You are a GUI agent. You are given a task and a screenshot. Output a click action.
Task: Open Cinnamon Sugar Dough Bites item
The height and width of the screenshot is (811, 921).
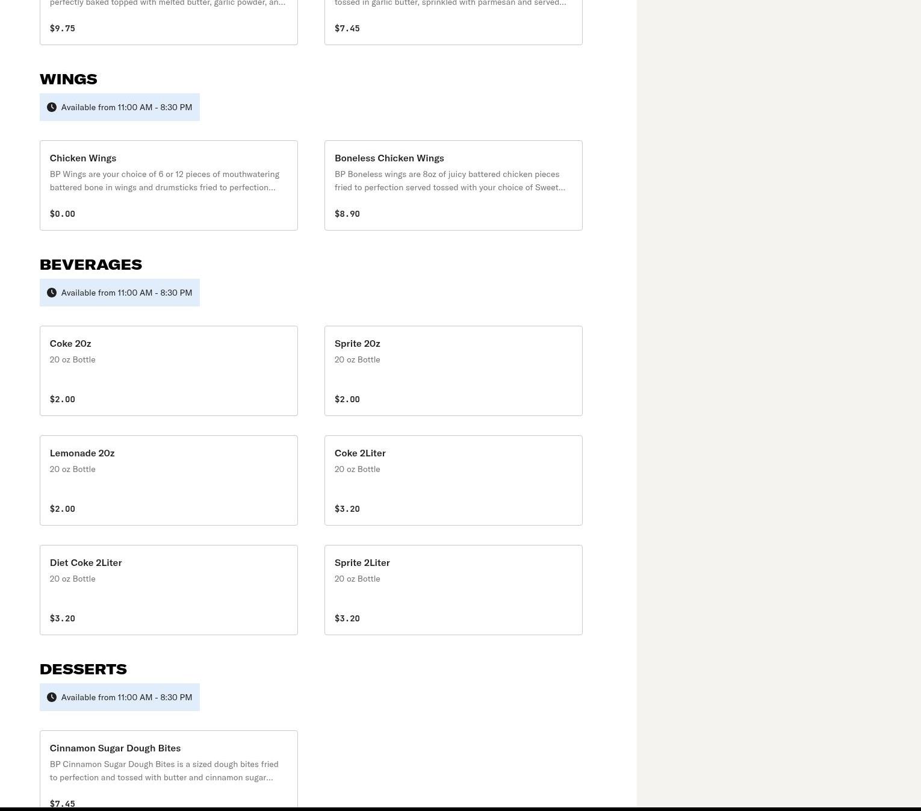pyautogui.click(x=169, y=769)
